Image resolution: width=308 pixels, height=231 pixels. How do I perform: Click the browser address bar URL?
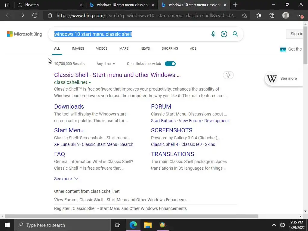pyautogui.click(x=146, y=16)
